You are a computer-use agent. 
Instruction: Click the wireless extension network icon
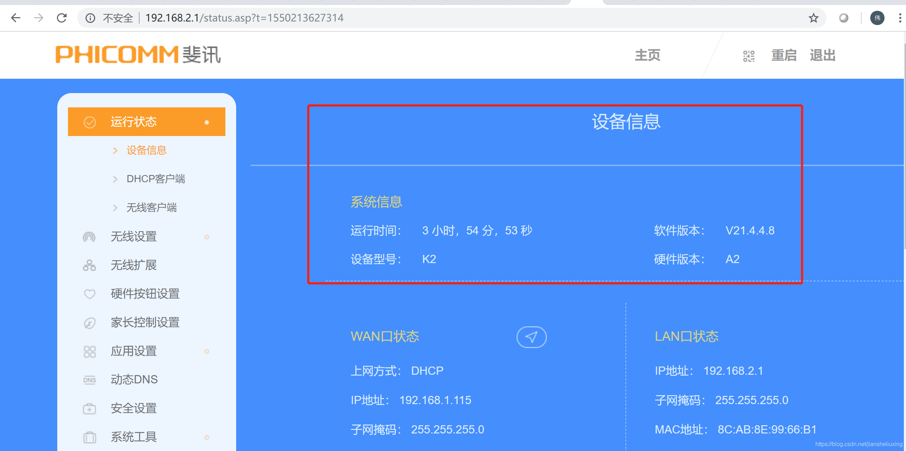[89, 265]
